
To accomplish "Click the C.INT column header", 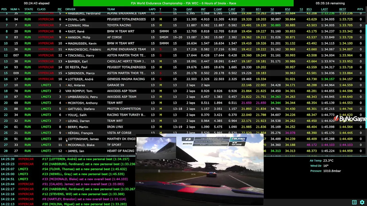I will [x=232, y=9].
